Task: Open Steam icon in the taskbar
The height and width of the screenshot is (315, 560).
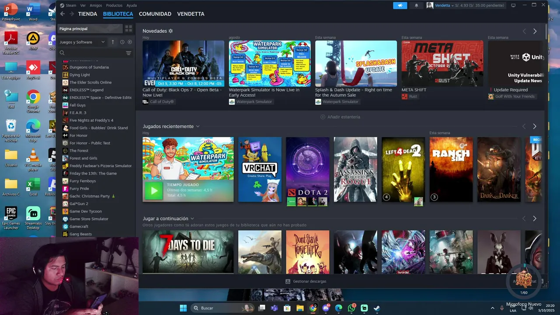Action: coord(377,308)
